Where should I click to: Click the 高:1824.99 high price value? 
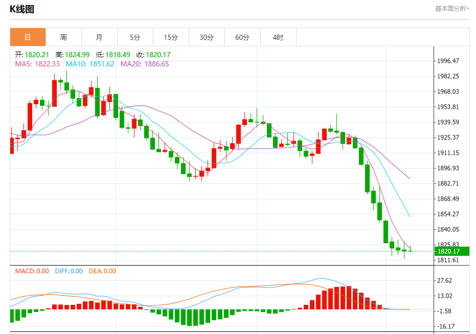[73, 55]
